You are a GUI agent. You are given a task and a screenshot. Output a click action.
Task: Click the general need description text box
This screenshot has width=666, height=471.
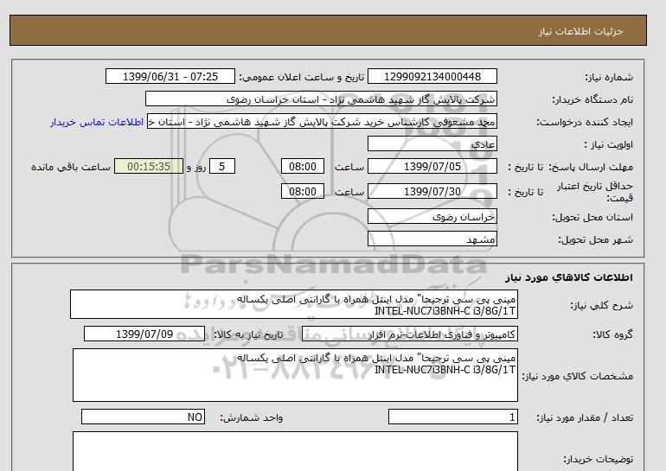(x=293, y=305)
